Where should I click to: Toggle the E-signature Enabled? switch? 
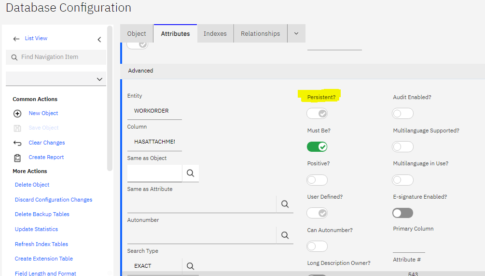coord(403,213)
